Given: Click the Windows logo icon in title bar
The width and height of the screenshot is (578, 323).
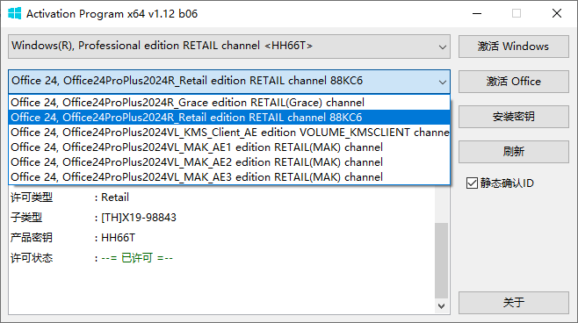Looking at the screenshot, I should (14, 14).
